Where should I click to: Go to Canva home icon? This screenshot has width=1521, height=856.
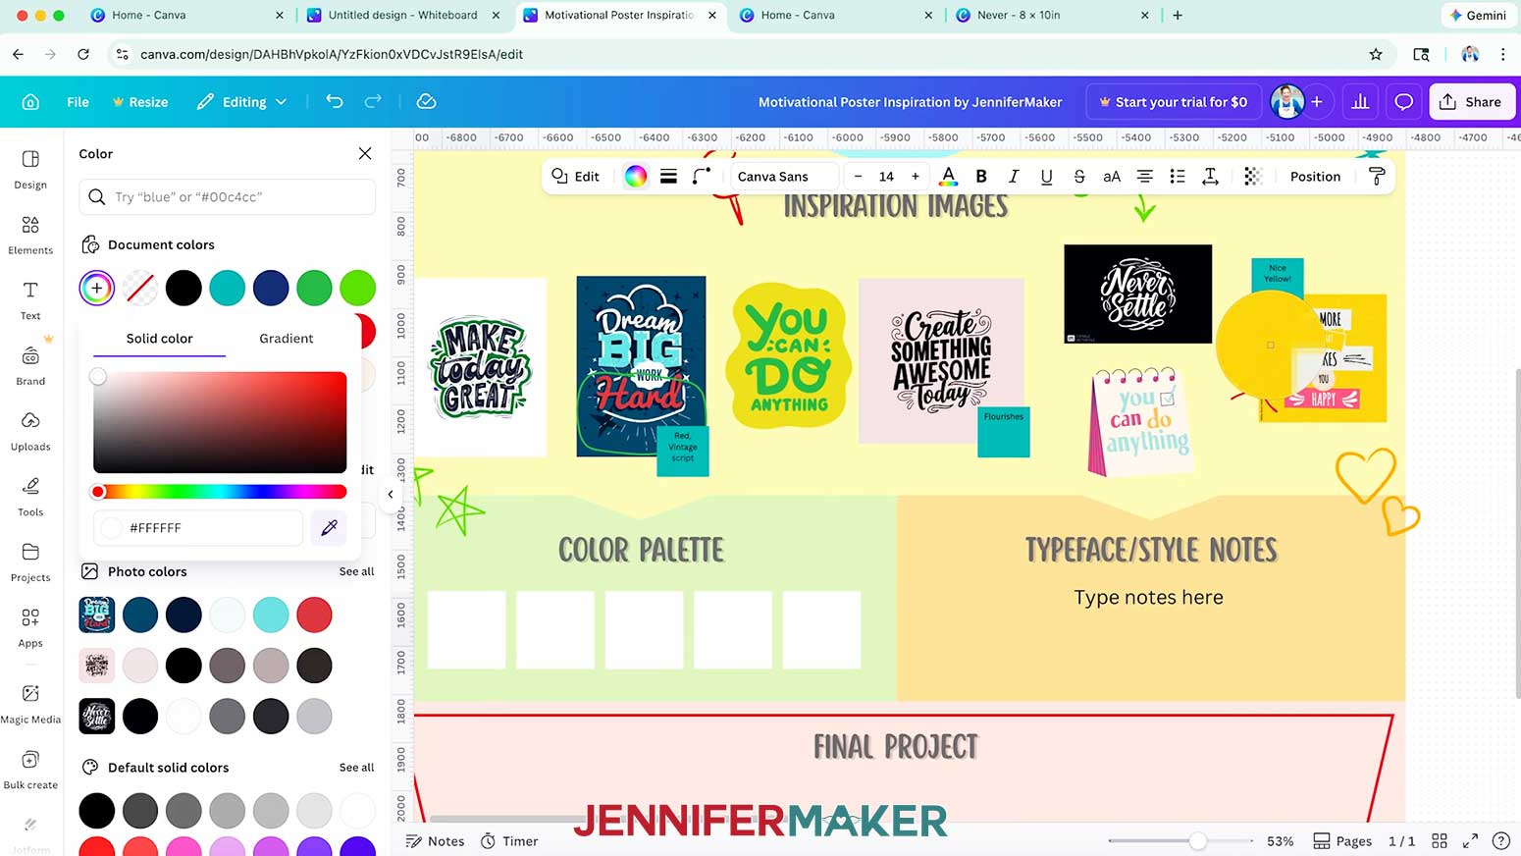point(30,101)
